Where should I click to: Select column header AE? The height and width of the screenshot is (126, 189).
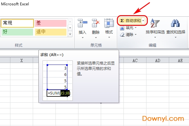tap(180, 60)
